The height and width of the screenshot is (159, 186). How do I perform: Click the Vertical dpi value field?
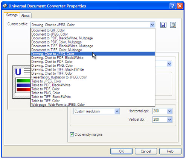coord(160,120)
